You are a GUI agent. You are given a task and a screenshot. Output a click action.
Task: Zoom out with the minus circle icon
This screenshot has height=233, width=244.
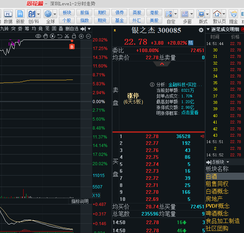[x=88, y=36]
